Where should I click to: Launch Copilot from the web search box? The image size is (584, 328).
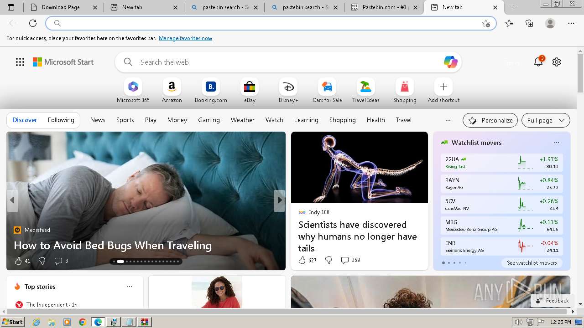[450, 62]
